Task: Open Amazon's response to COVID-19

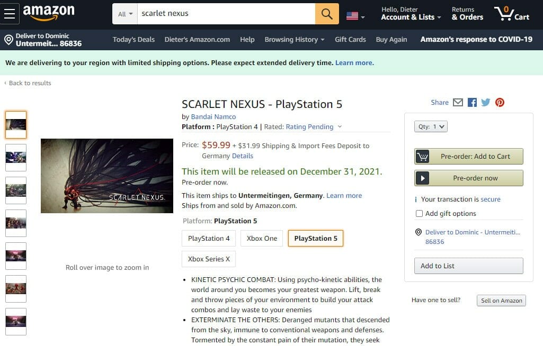Action: tap(476, 40)
